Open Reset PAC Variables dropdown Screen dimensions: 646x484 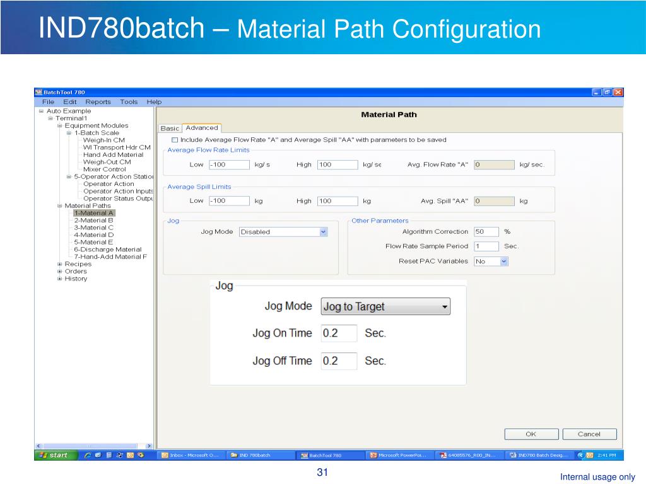(x=491, y=262)
